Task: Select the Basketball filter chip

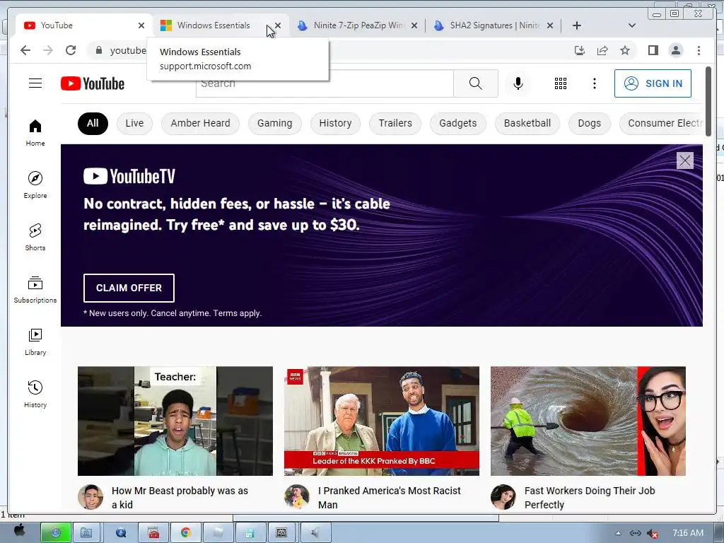Action: click(527, 123)
